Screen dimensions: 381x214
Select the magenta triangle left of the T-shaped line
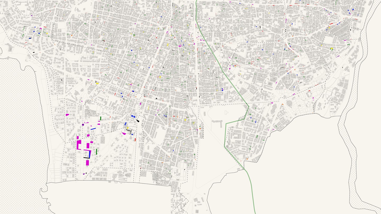pos(124,133)
